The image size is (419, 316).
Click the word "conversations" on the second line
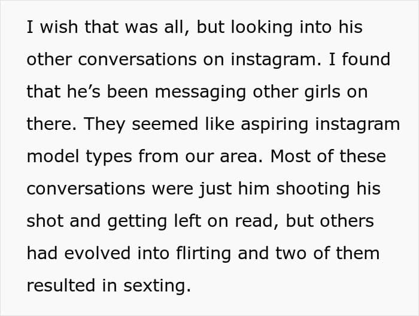[137, 60]
